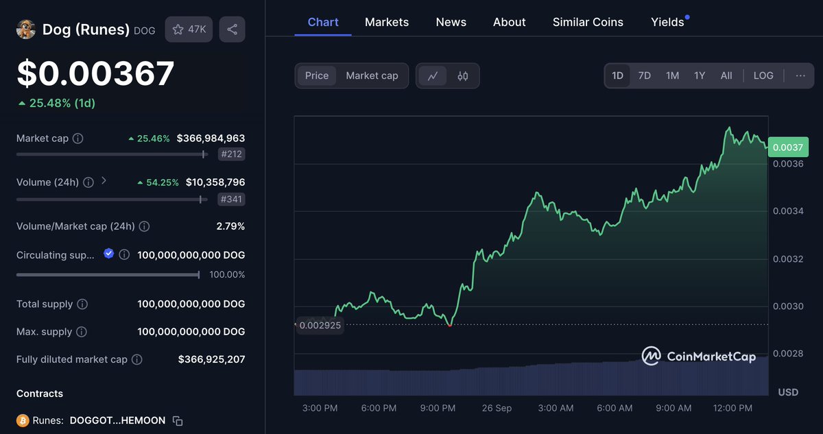Click the Dog (Runes) coin logo

click(25, 29)
